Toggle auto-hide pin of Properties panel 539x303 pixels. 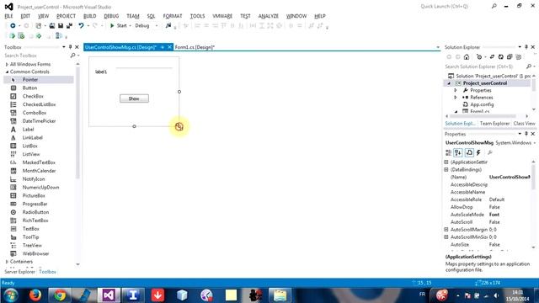[526, 134]
